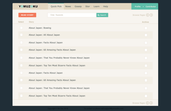Select the last Top Ten Most Bizarre Facts checkbox
Image resolution: width=171 pixels, height=111 pixels.
pos(21,96)
